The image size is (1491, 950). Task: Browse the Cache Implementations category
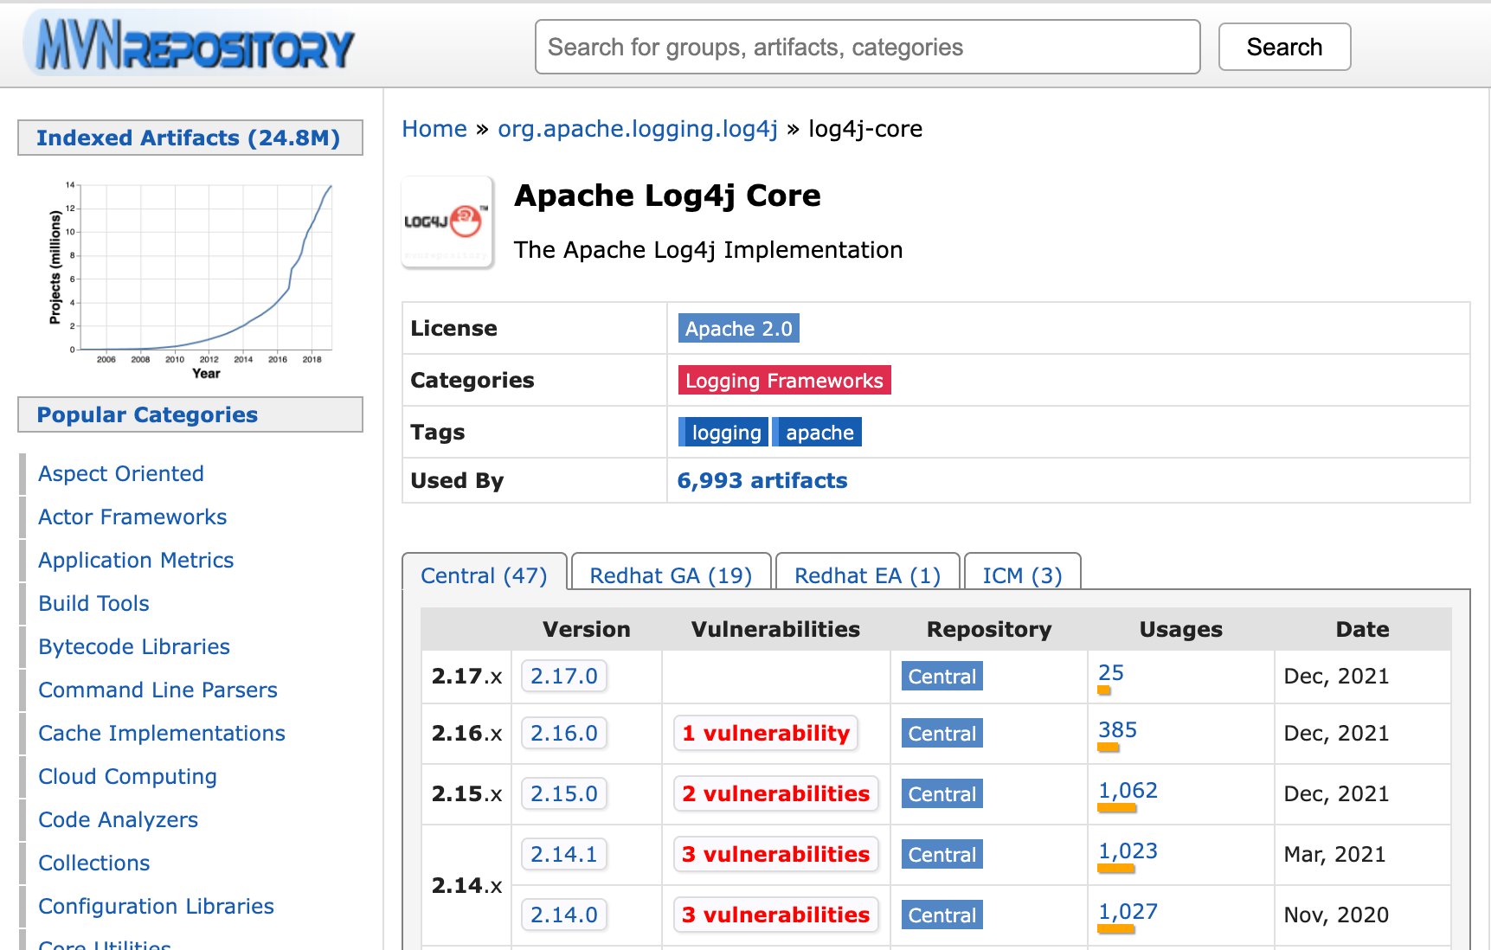click(162, 734)
